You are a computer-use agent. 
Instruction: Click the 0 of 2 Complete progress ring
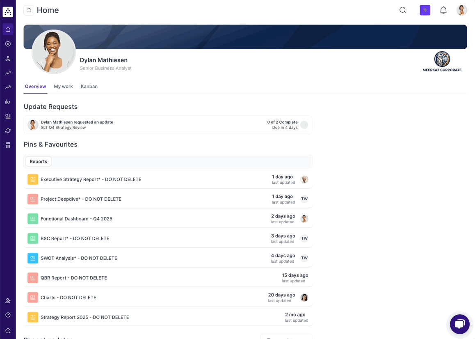point(304,125)
